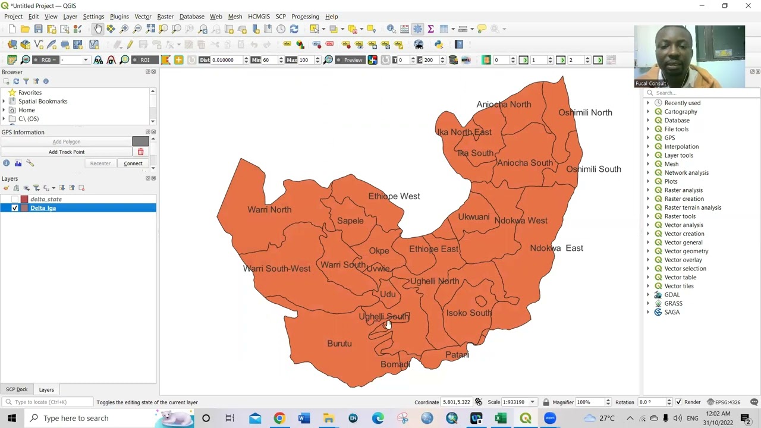Expand the Vector geometry group
Image resolution: width=761 pixels, height=428 pixels.
coord(648,251)
